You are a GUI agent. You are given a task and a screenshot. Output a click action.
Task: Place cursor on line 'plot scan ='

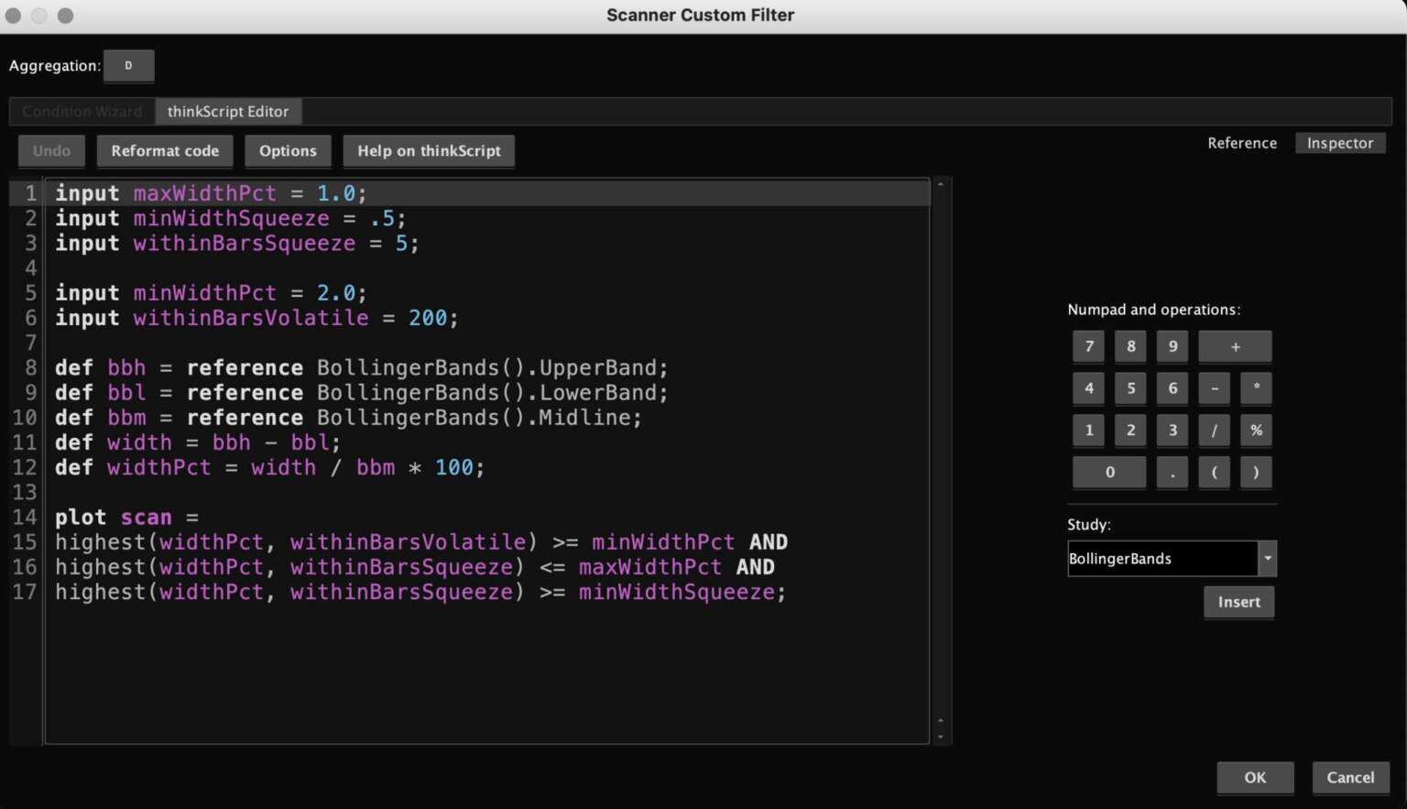[126, 518]
